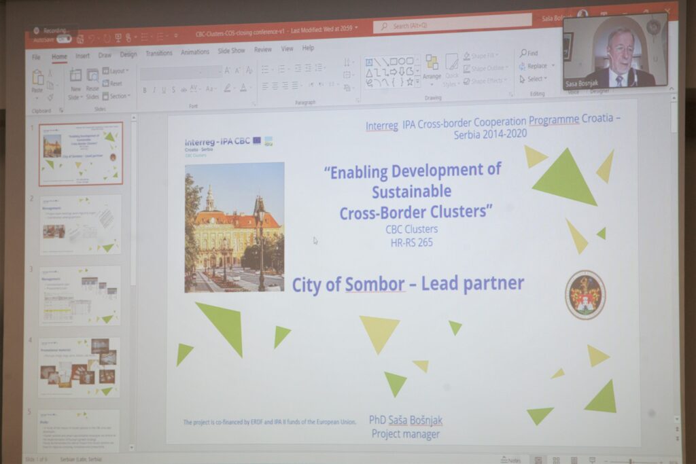Screen dimensions: 696x464
Task: Switch to Normal view in status bar
Action: click(538, 460)
